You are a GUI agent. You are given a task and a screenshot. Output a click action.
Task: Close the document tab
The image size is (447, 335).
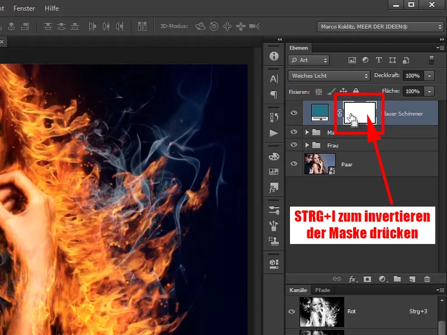click(2, 41)
